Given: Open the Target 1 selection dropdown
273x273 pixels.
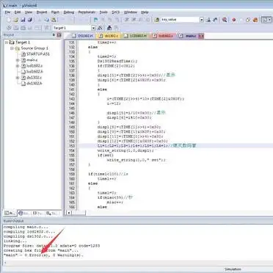Looking at the screenshot, I should click(x=93, y=28).
